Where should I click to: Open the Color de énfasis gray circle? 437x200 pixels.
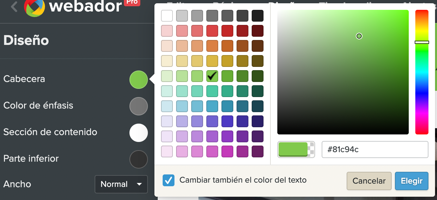139,106
